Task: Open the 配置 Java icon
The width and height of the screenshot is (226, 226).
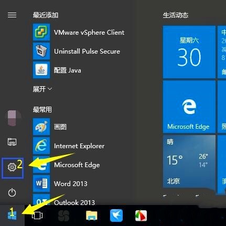Action: pos(41,70)
